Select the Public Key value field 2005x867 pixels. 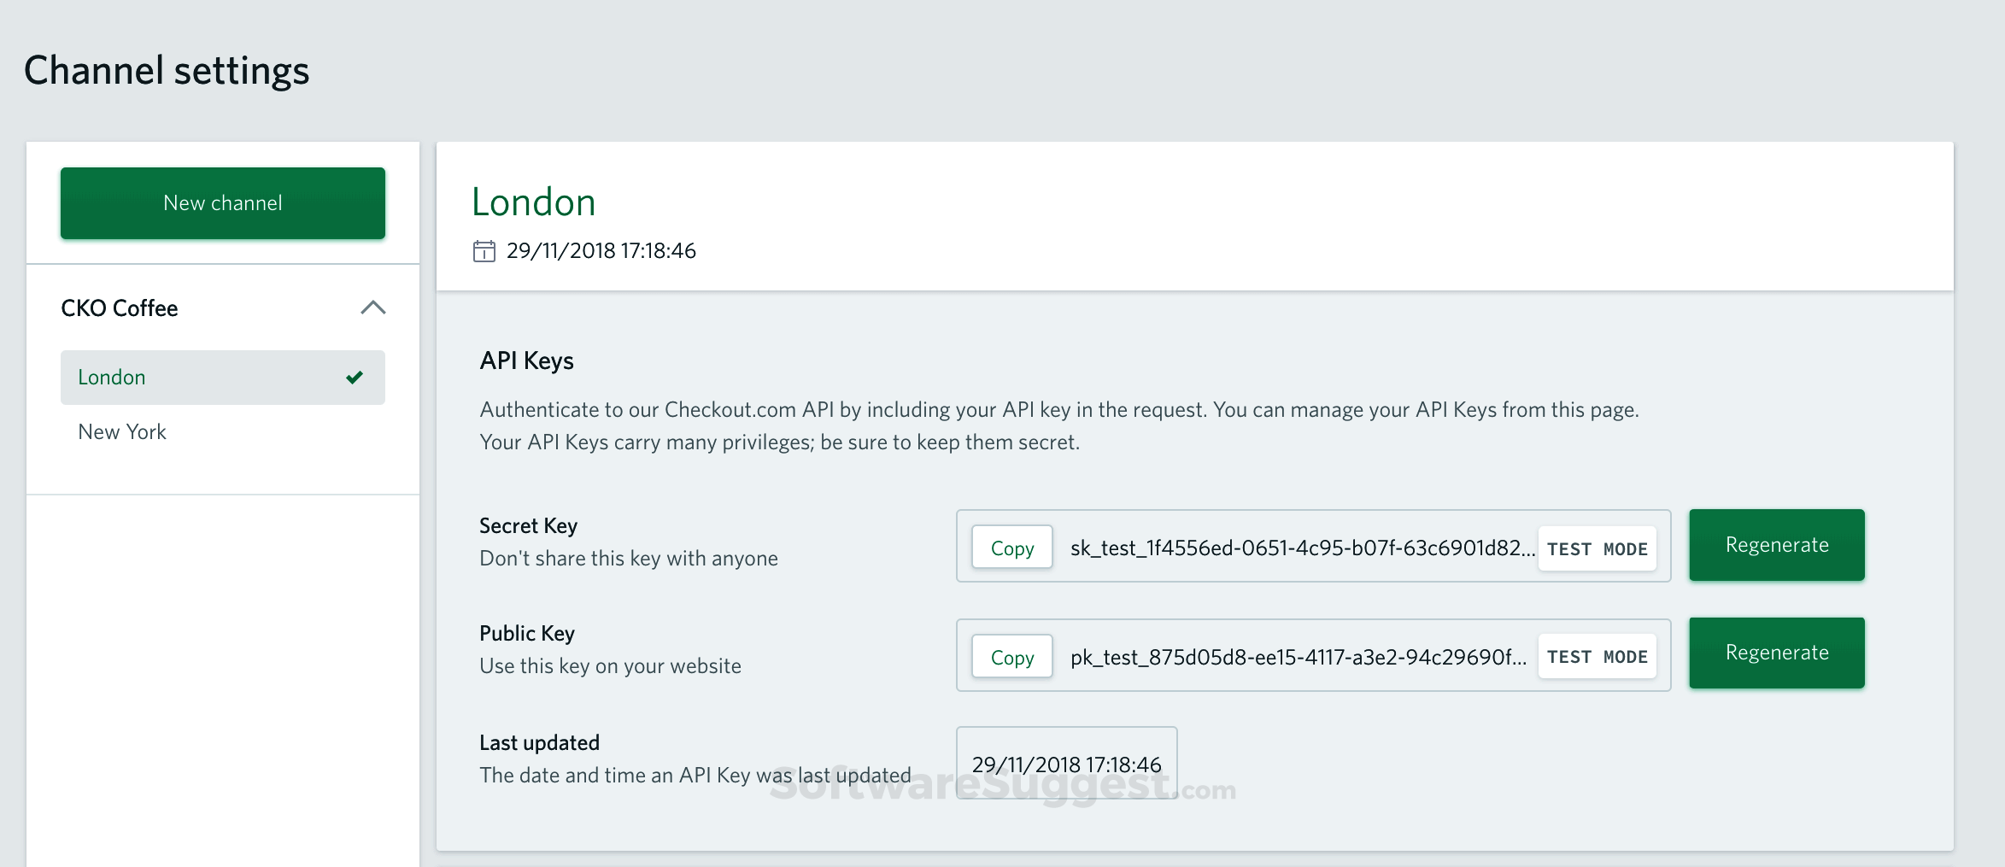coord(1298,658)
